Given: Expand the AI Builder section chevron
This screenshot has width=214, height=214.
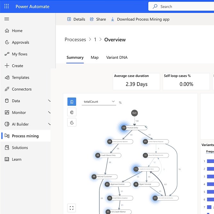Looking at the screenshot, I should 49,124.
